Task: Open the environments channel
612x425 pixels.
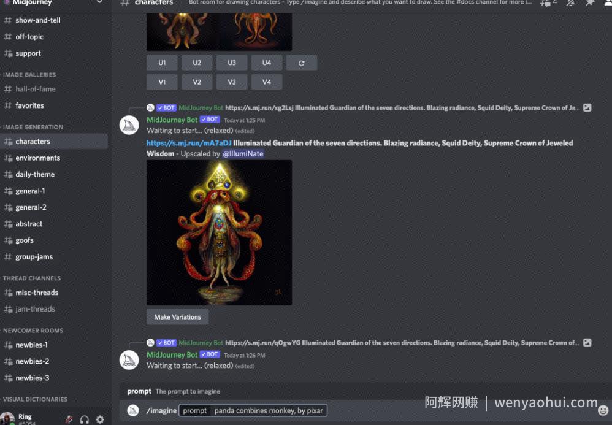Action: pos(54,158)
